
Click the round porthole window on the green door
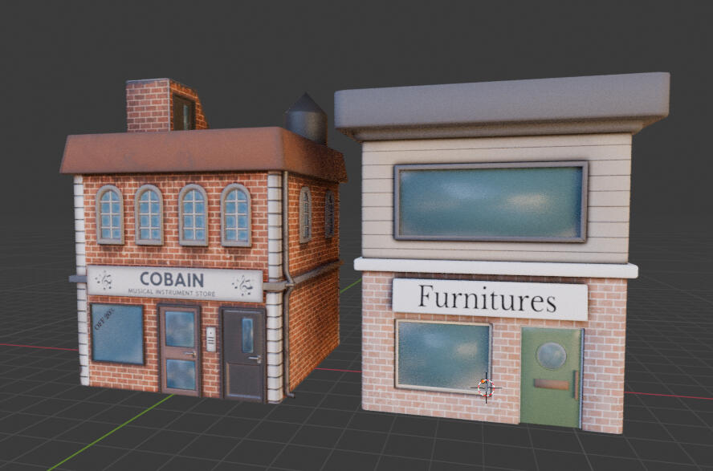point(552,355)
